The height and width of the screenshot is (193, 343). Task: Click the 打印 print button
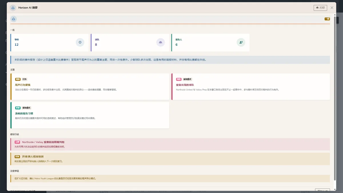pos(320,8)
